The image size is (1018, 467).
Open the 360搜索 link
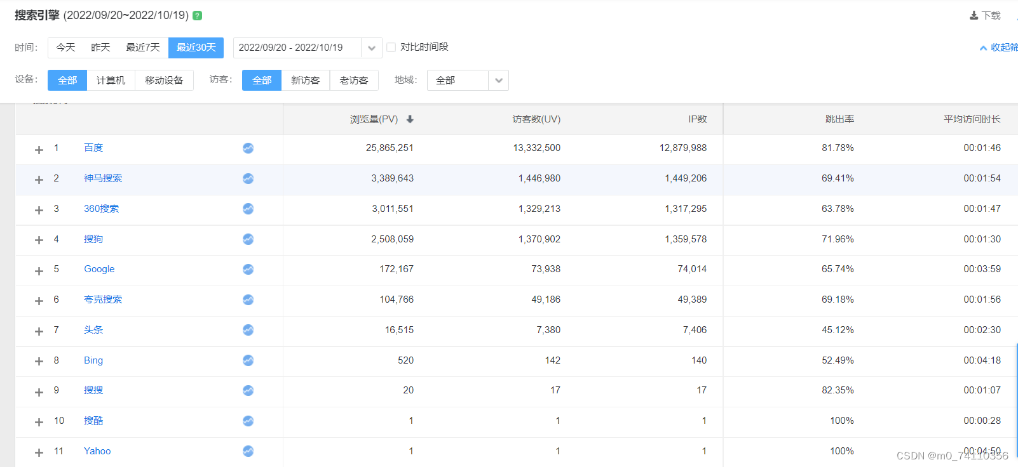coord(102,209)
